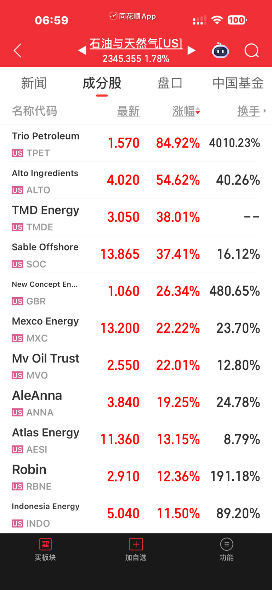Viewport: 272px width, 590px height.
Task: Sort the list by 最新 price
Action: pos(128,111)
